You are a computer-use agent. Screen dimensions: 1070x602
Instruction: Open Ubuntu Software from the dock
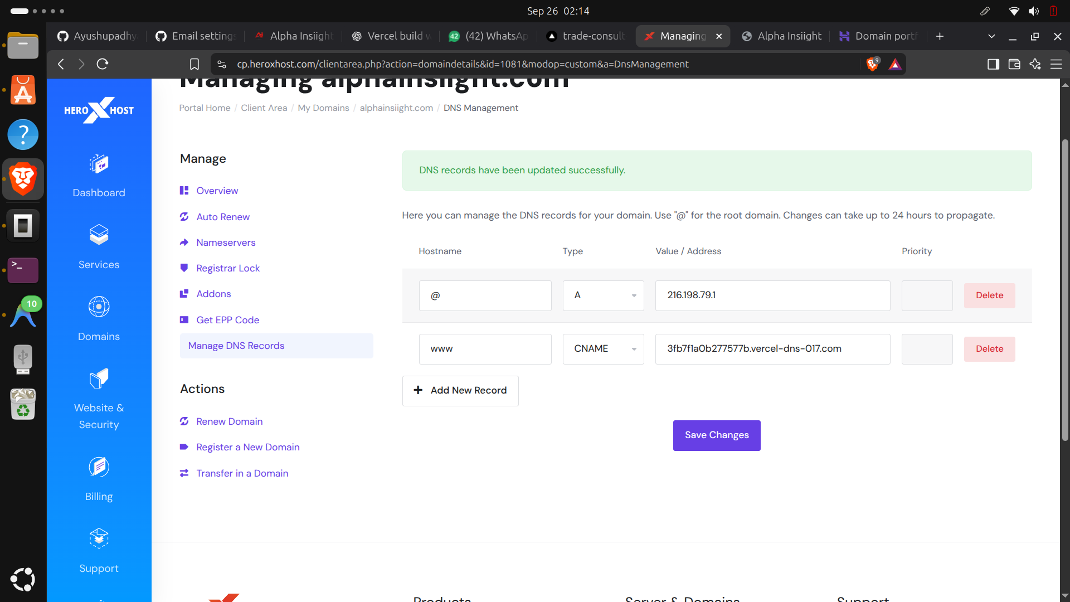tap(23, 90)
